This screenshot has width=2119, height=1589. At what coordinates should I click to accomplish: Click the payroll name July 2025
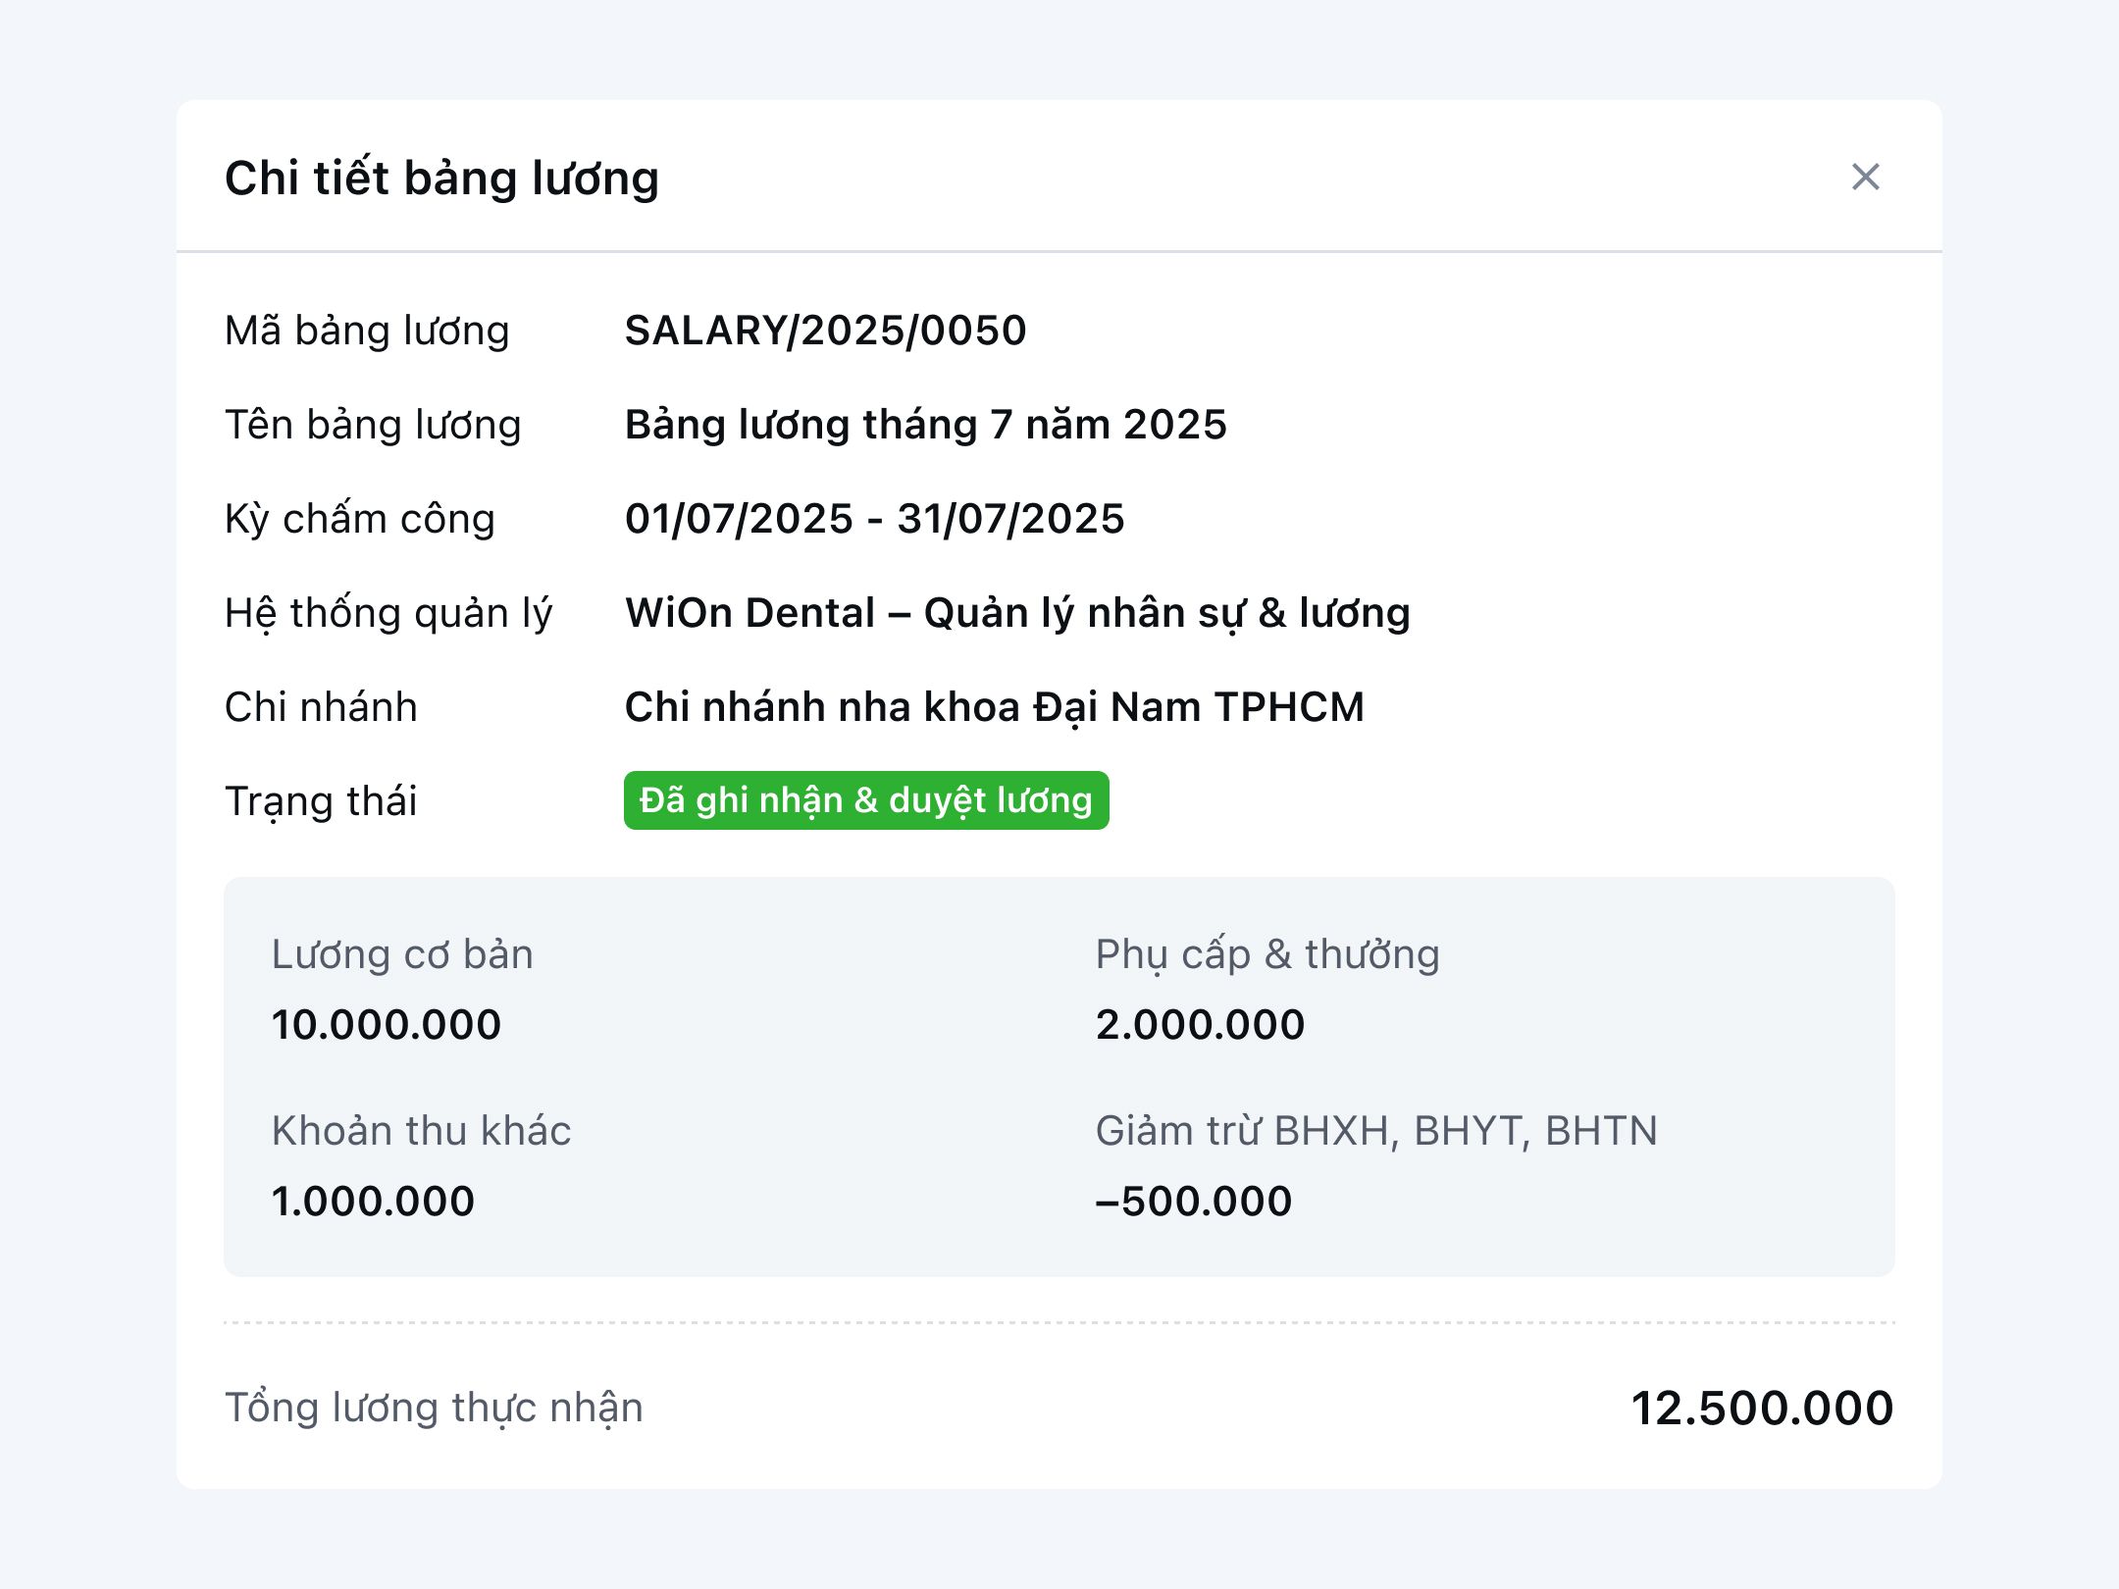925,425
